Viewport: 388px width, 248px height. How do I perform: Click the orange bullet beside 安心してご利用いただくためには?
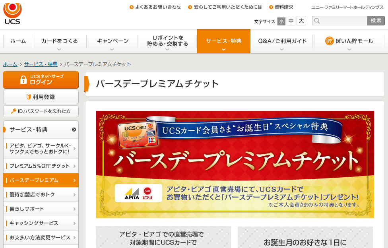pos(190,7)
